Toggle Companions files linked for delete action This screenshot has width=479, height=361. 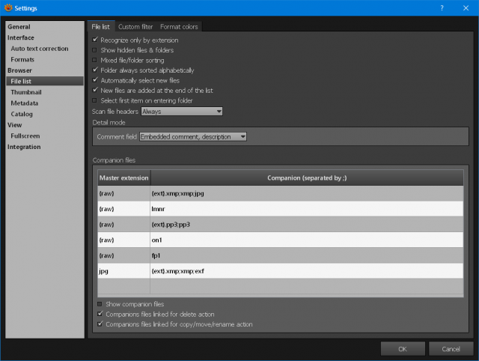pos(100,314)
